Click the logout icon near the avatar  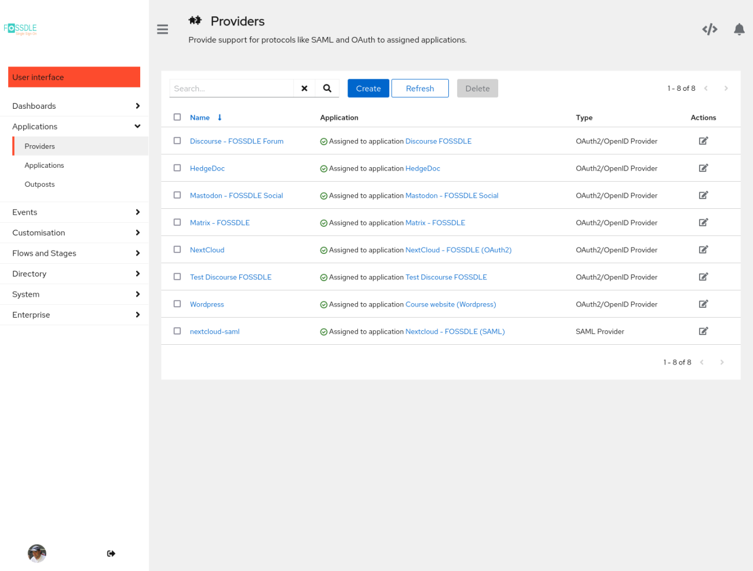tap(111, 553)
